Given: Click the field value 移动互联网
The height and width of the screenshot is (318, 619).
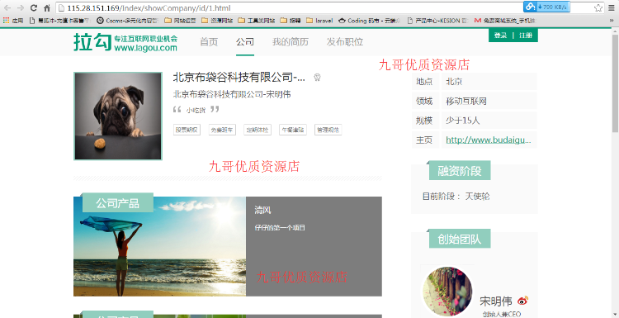Looking at the screenshot, I should (x=466, y=101).
